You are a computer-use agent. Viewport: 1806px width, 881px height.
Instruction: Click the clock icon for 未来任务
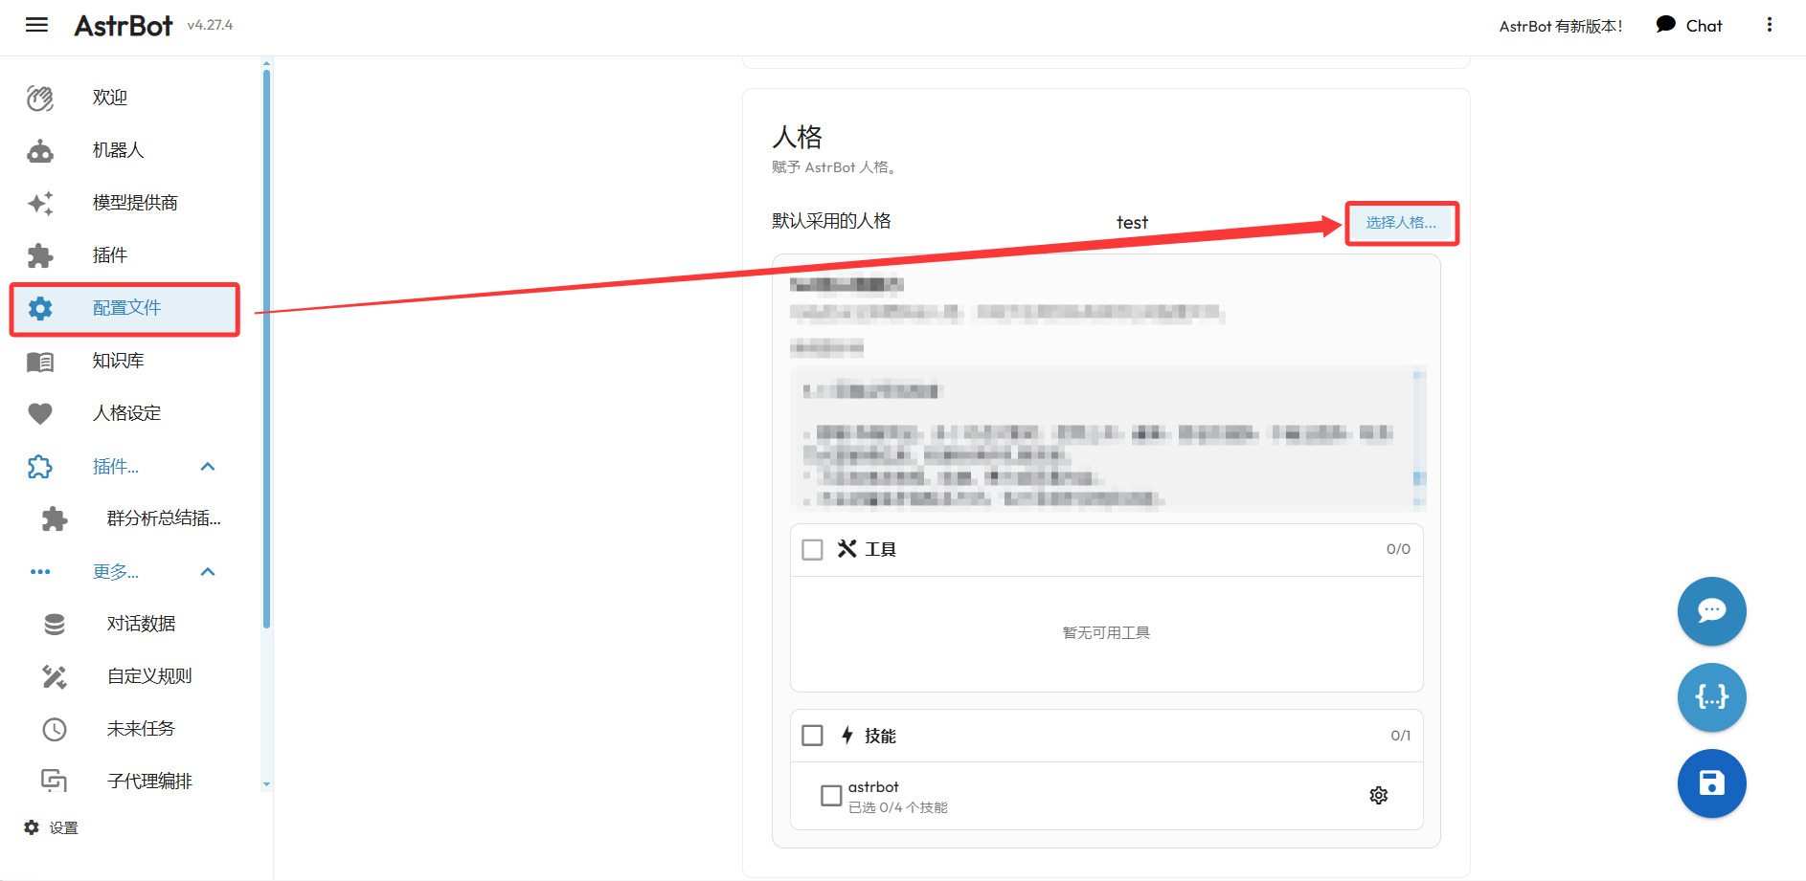coord(55,729)
